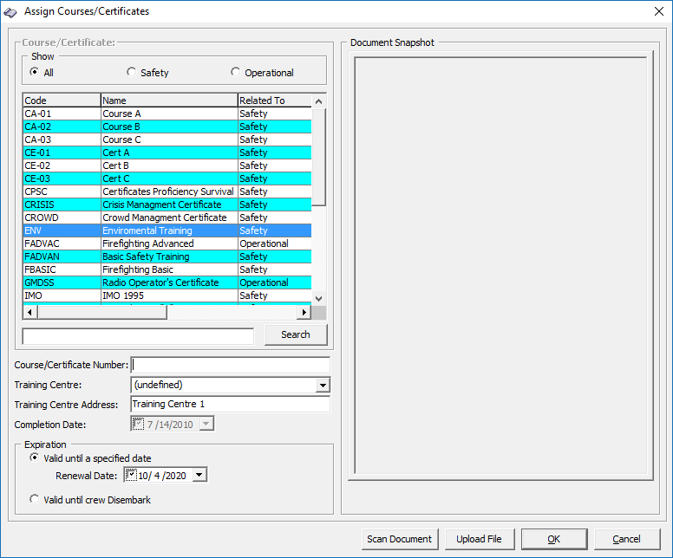Select the Firefighting Advanced row
The height and width of the screenshot is (558, 673).
[x=167, y=243]
